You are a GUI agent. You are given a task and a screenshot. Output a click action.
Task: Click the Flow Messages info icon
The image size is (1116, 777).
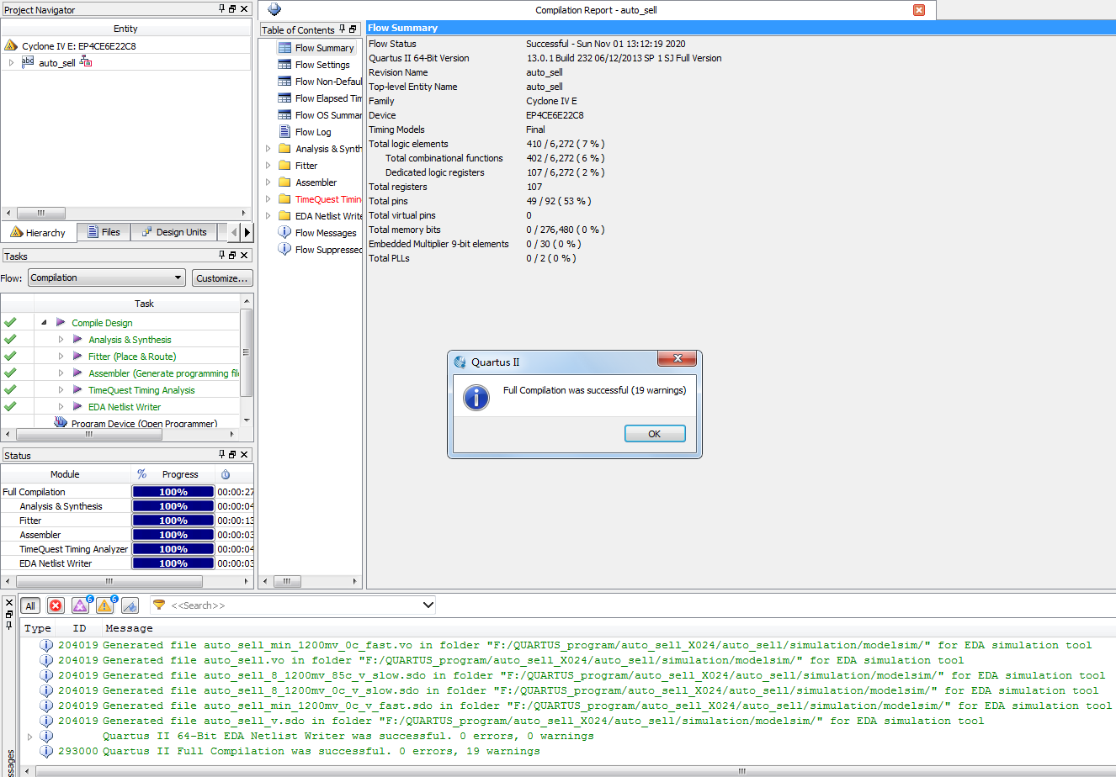pos(284,233)
